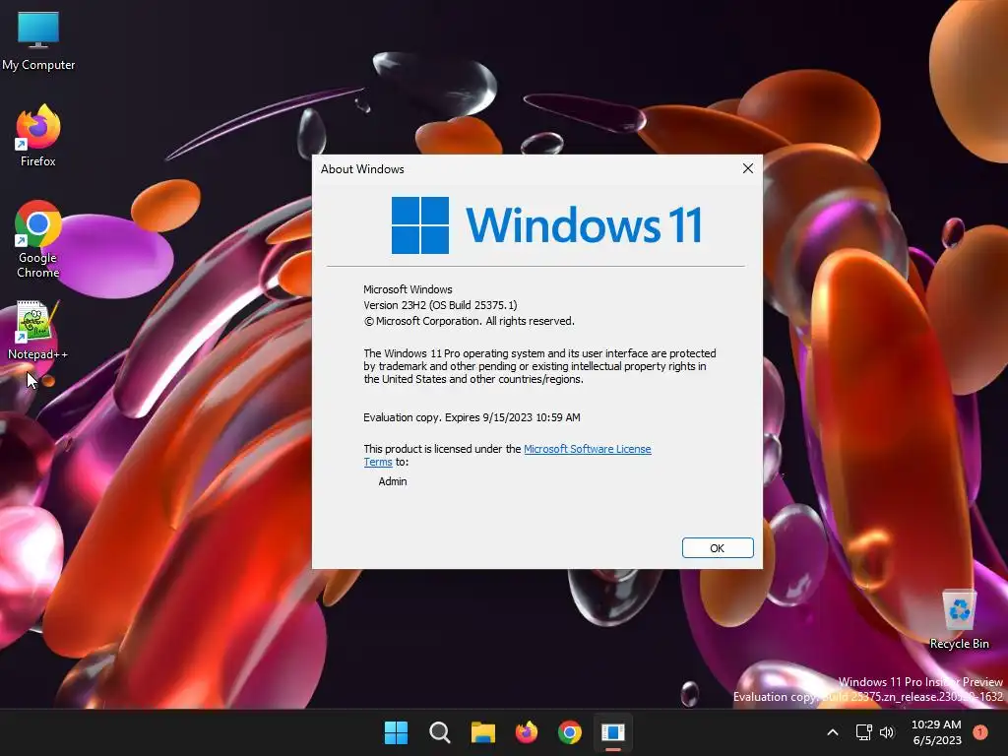Image resolution: width=1008 pixels, height=756 pixels.
Task: Click the 'Admin' licensee name
Action: point(393,481)
